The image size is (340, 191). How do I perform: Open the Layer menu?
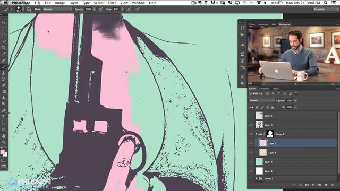point(73,3)
